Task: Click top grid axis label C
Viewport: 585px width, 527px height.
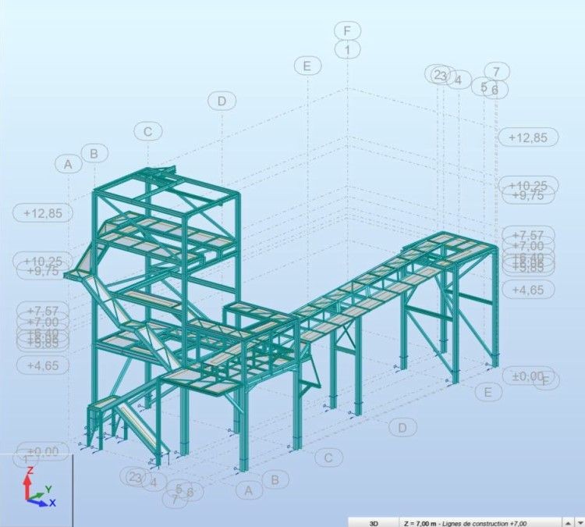Action: (147, 131)
